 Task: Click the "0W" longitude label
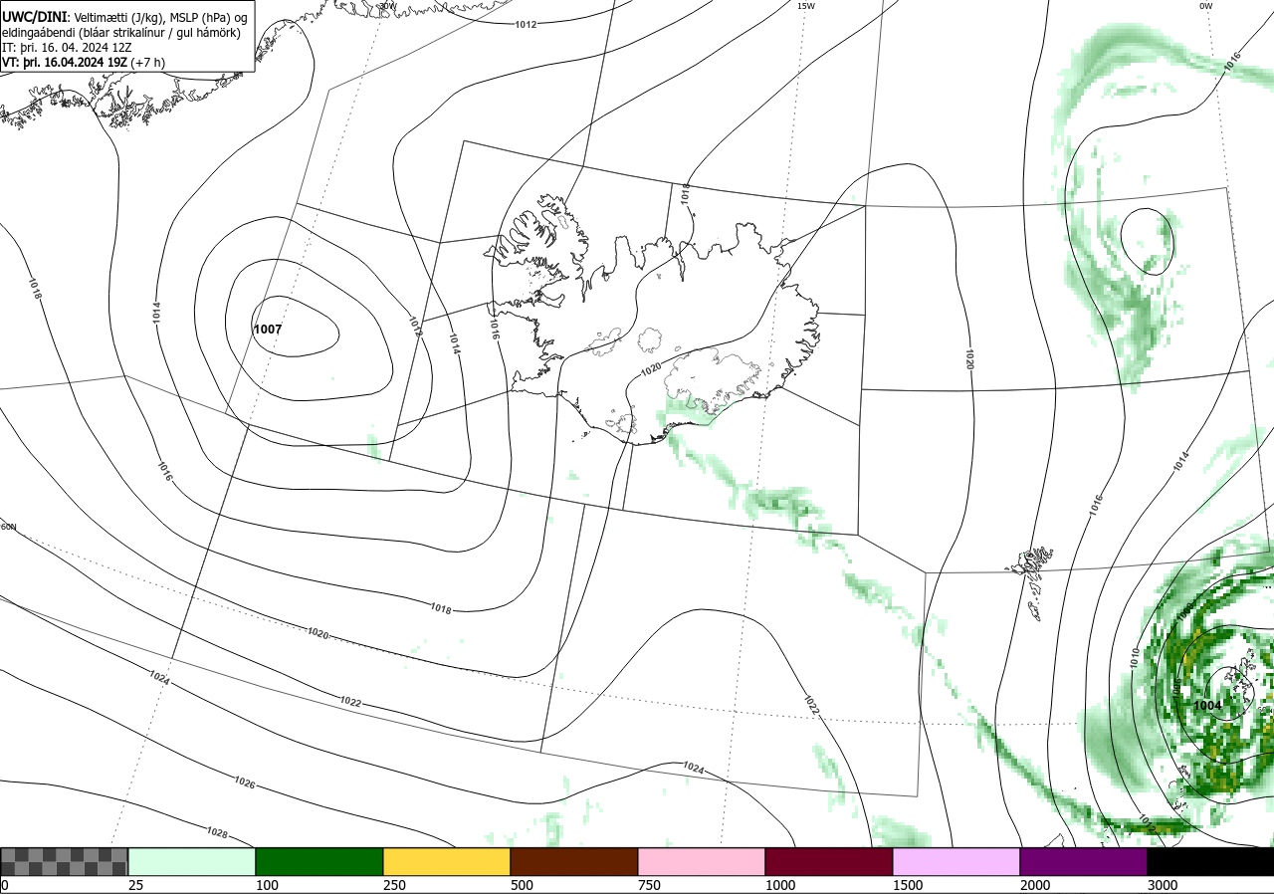coord(1205,6)
